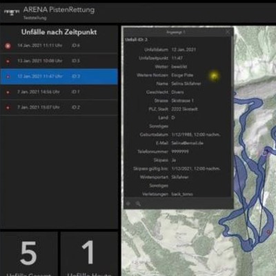The width and height of the screenshot is (276, 276).
Task: Click the Unfalldatum value 12 Jan. 2021
Action: (x=184, y=50)
